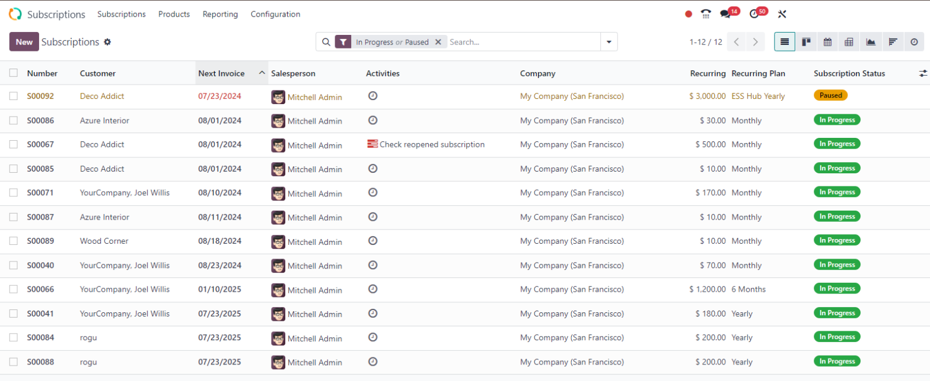Open the Pivot table view
The image size is (930, 381).
(849, 42)
